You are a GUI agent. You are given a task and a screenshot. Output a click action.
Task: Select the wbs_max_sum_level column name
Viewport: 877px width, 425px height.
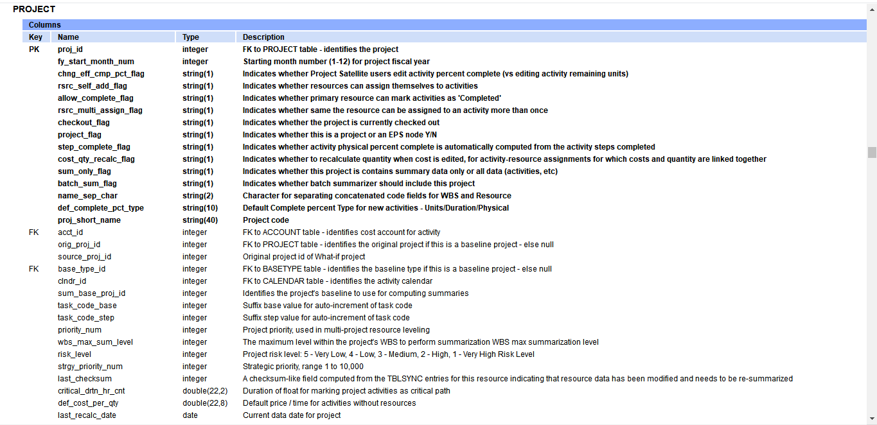[x=95, y=342]
